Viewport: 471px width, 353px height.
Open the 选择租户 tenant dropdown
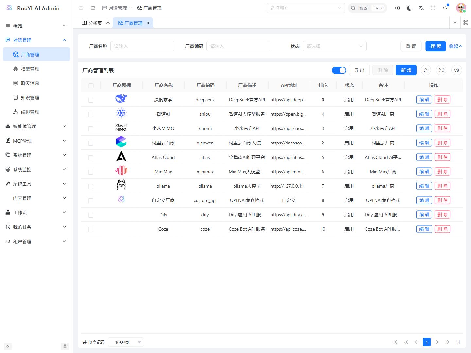(306, 8)
